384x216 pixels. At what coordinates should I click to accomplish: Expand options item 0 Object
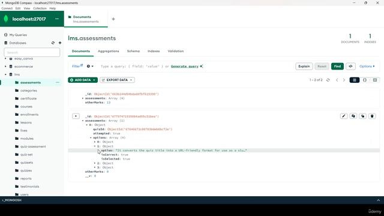click(95, 142)
